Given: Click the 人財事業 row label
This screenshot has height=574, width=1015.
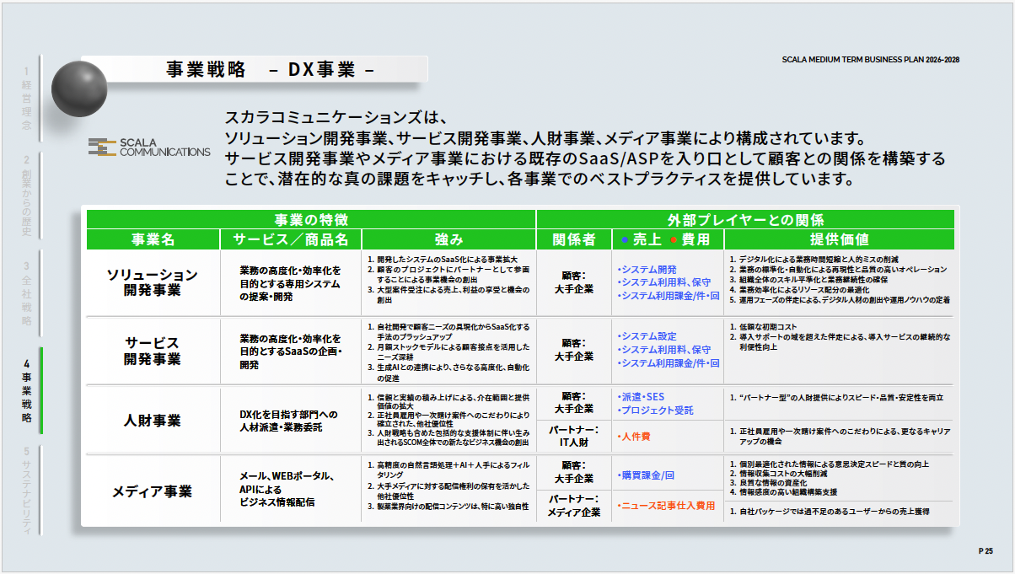Looking at the screenshot, I should coord(153,420).
